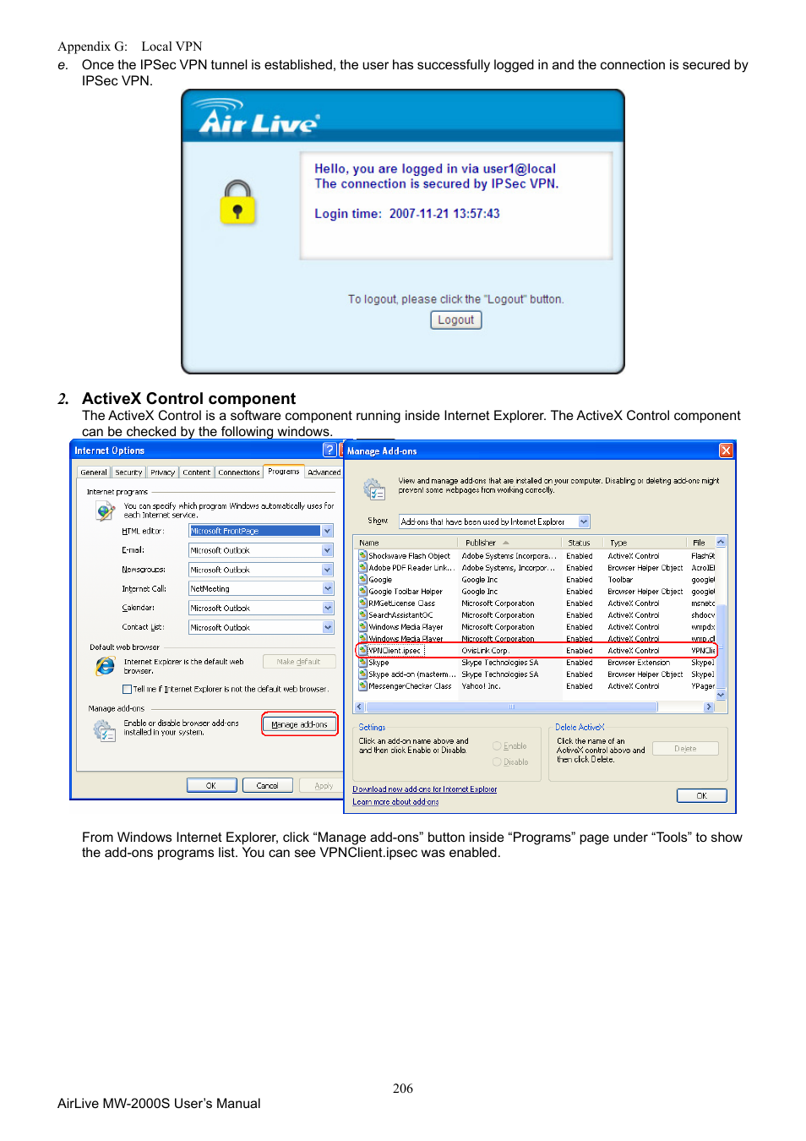This screenshot has height=1141, width=806.
Task: Select the 'VPNClient.ipsec' add-on name
Action: coord(395,651)
